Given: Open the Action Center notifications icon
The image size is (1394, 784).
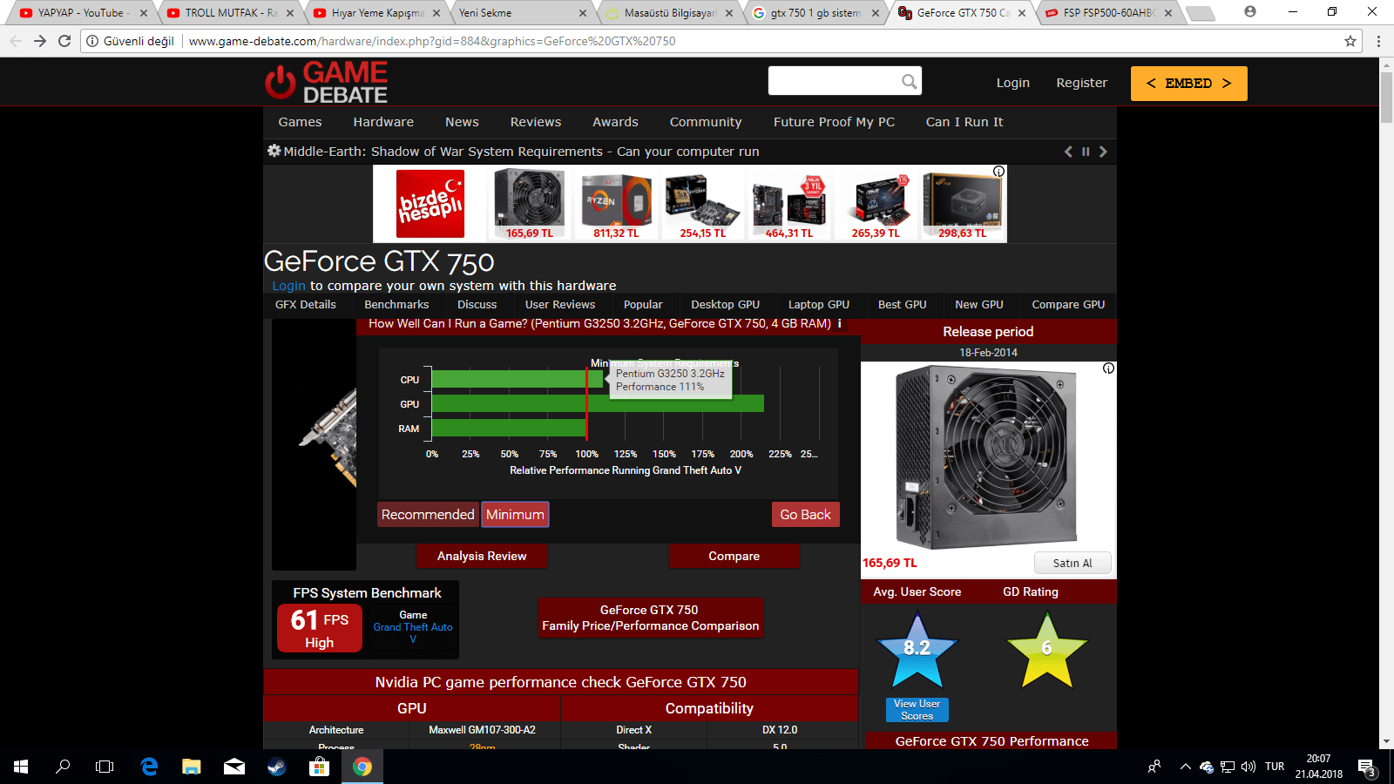Looking at the screenshot, I should coord(1367,767).
